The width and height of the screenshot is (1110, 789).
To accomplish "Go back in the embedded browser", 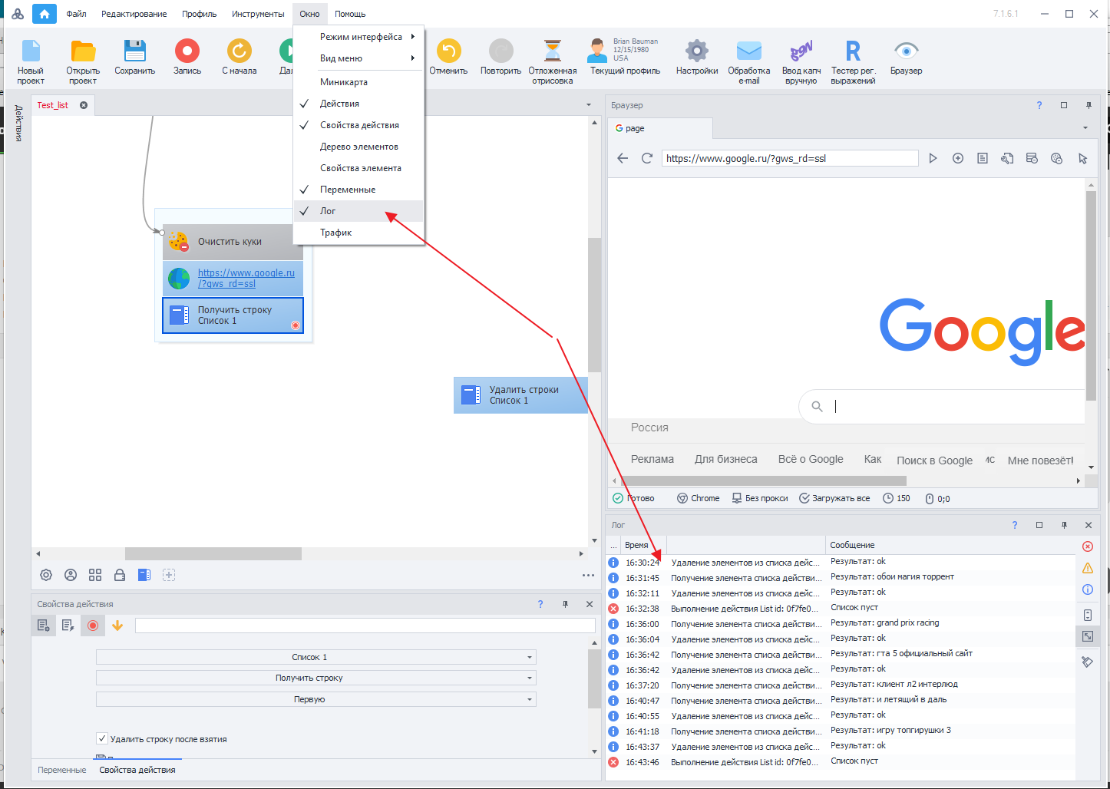I will click(623, 158).
